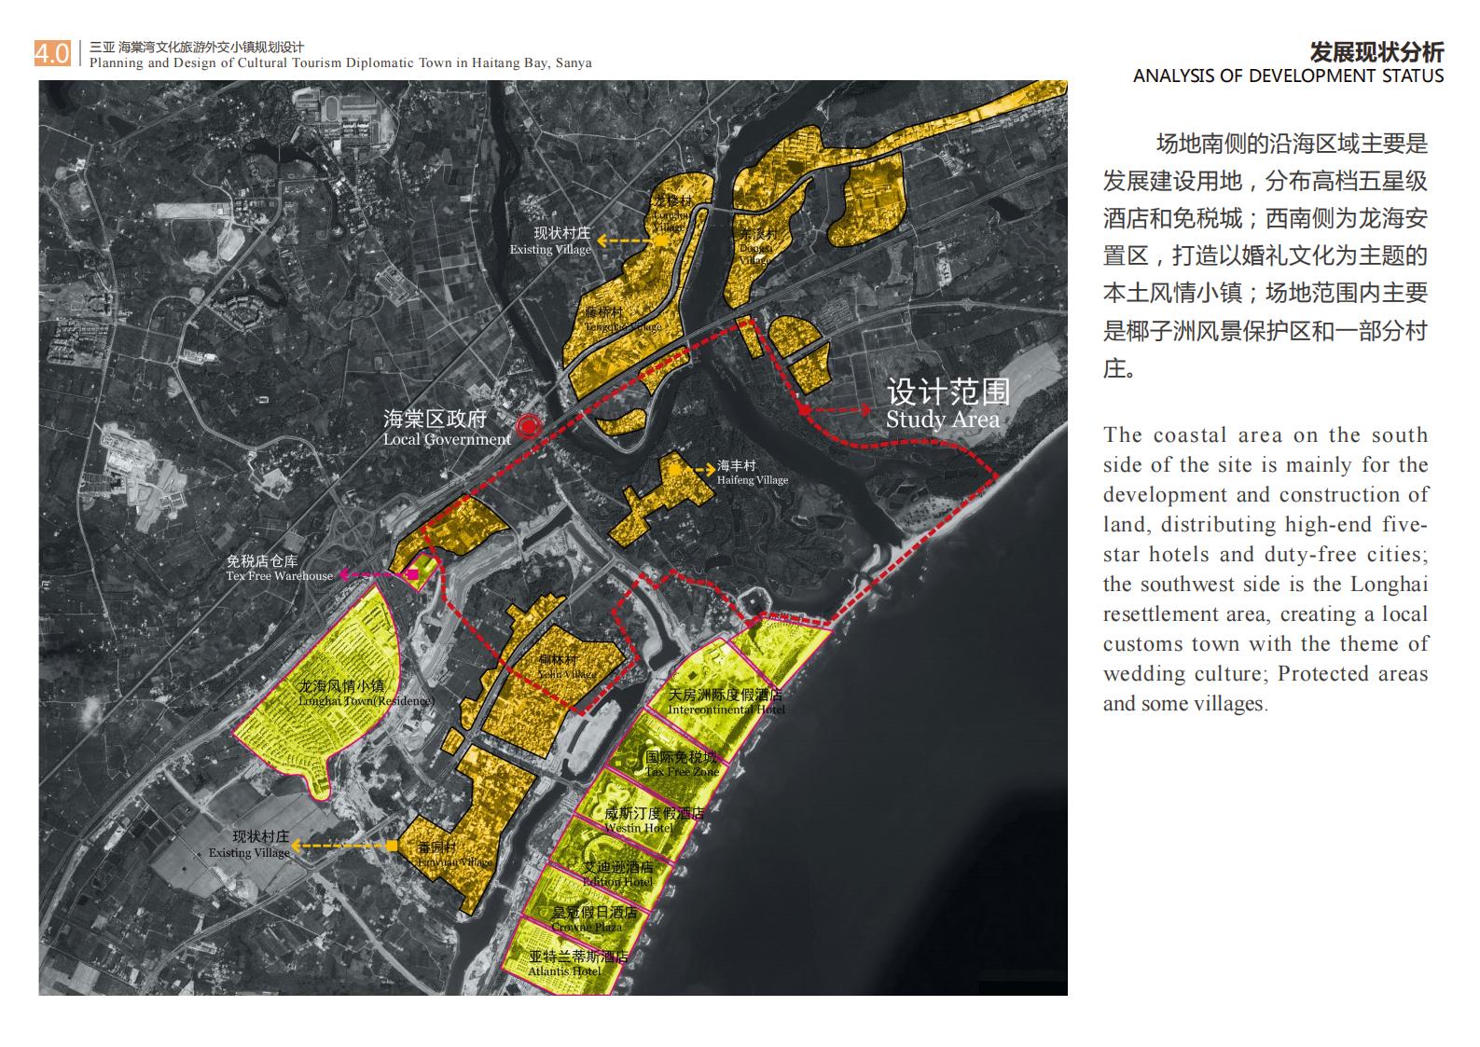Viewport: 1480px width, 1047px height.
Task: Select the "海丰村" label
Action: (x=737, y=466)
